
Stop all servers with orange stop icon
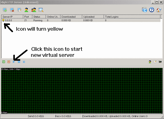coord(9,62)
